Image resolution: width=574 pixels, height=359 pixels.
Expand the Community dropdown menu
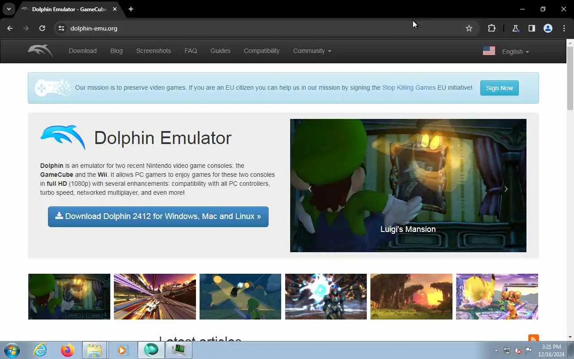click(x=312, y=51)
